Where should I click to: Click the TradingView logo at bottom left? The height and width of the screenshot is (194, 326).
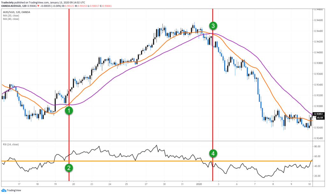pos(10,190)
